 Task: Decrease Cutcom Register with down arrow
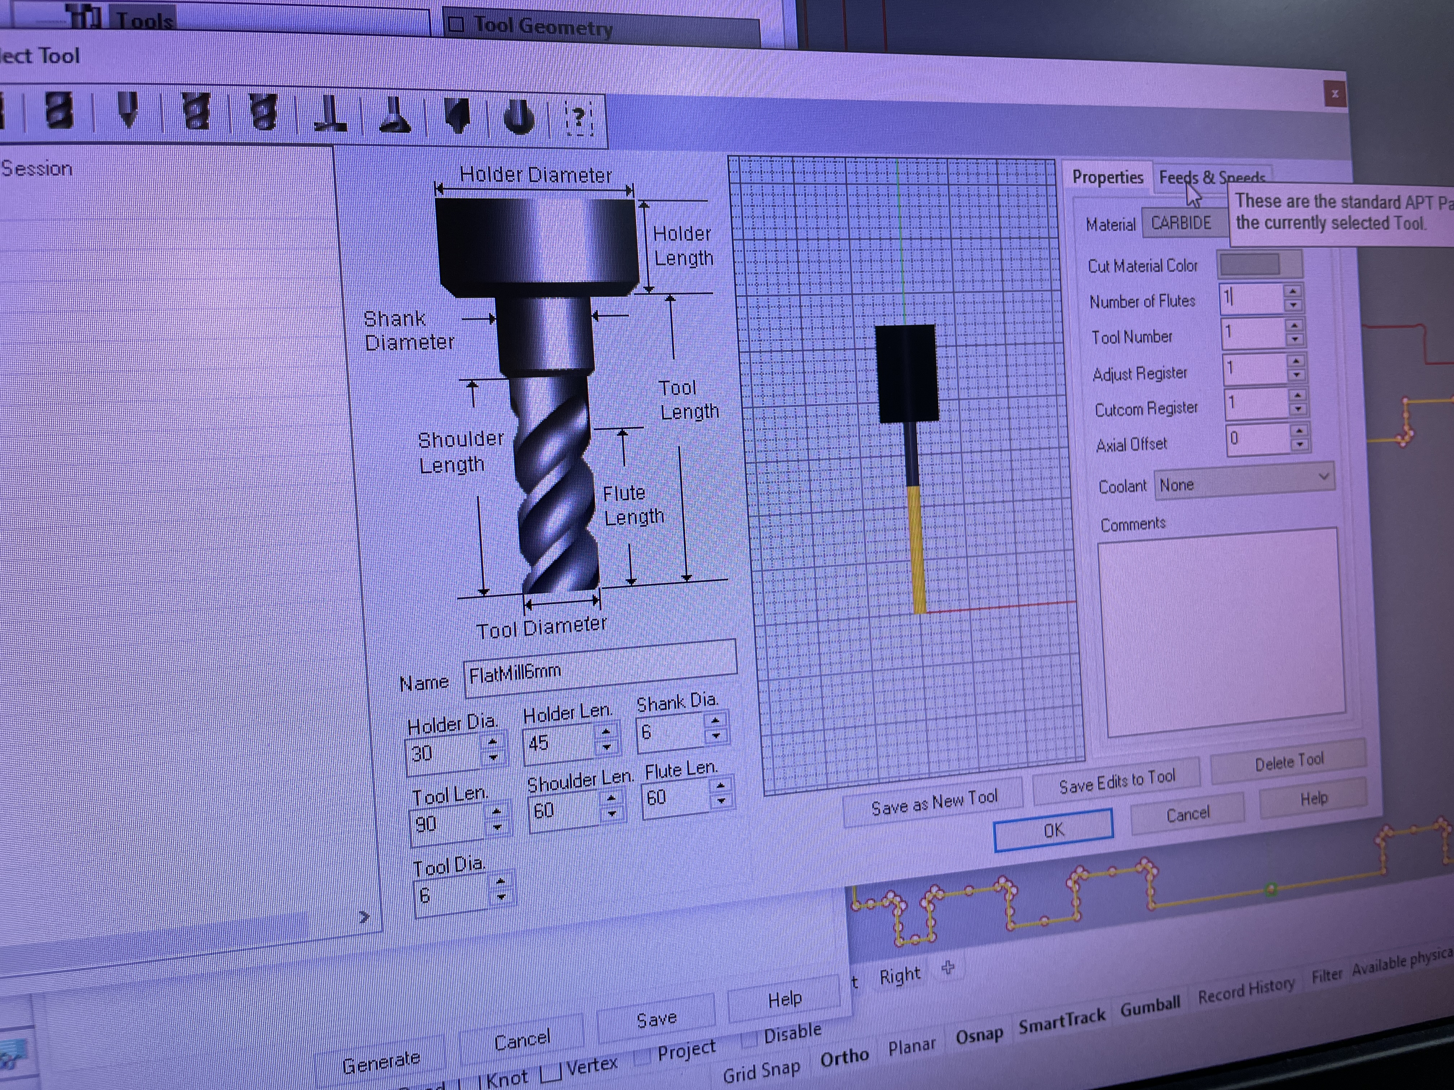[1297, 409]
